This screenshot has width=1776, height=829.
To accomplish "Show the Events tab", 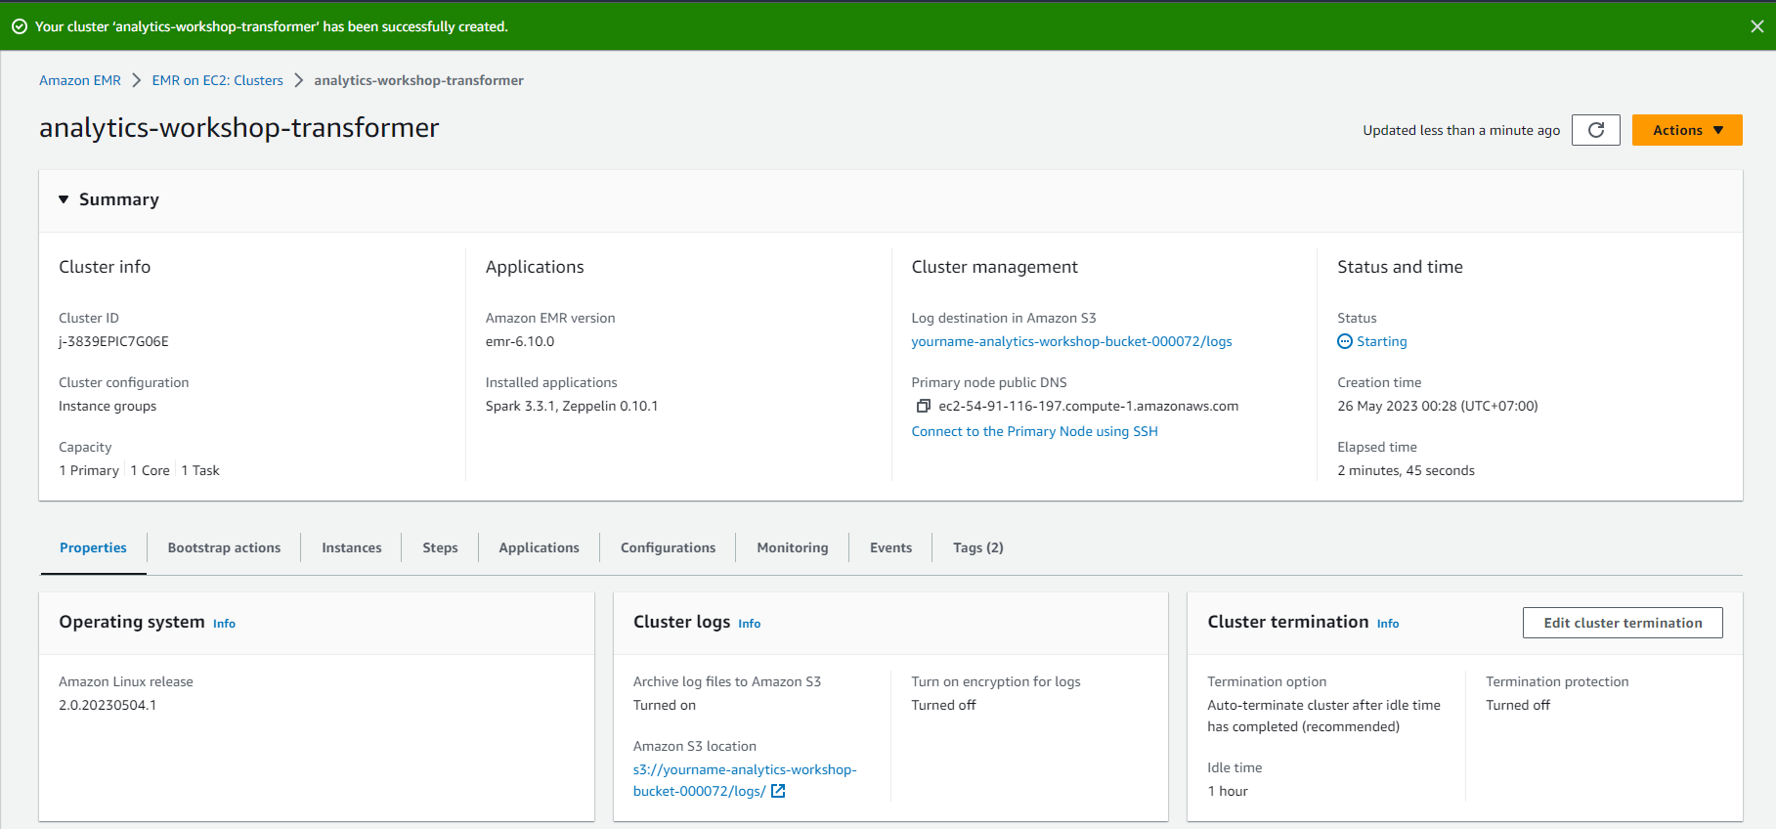I will [x=890, y=547].
